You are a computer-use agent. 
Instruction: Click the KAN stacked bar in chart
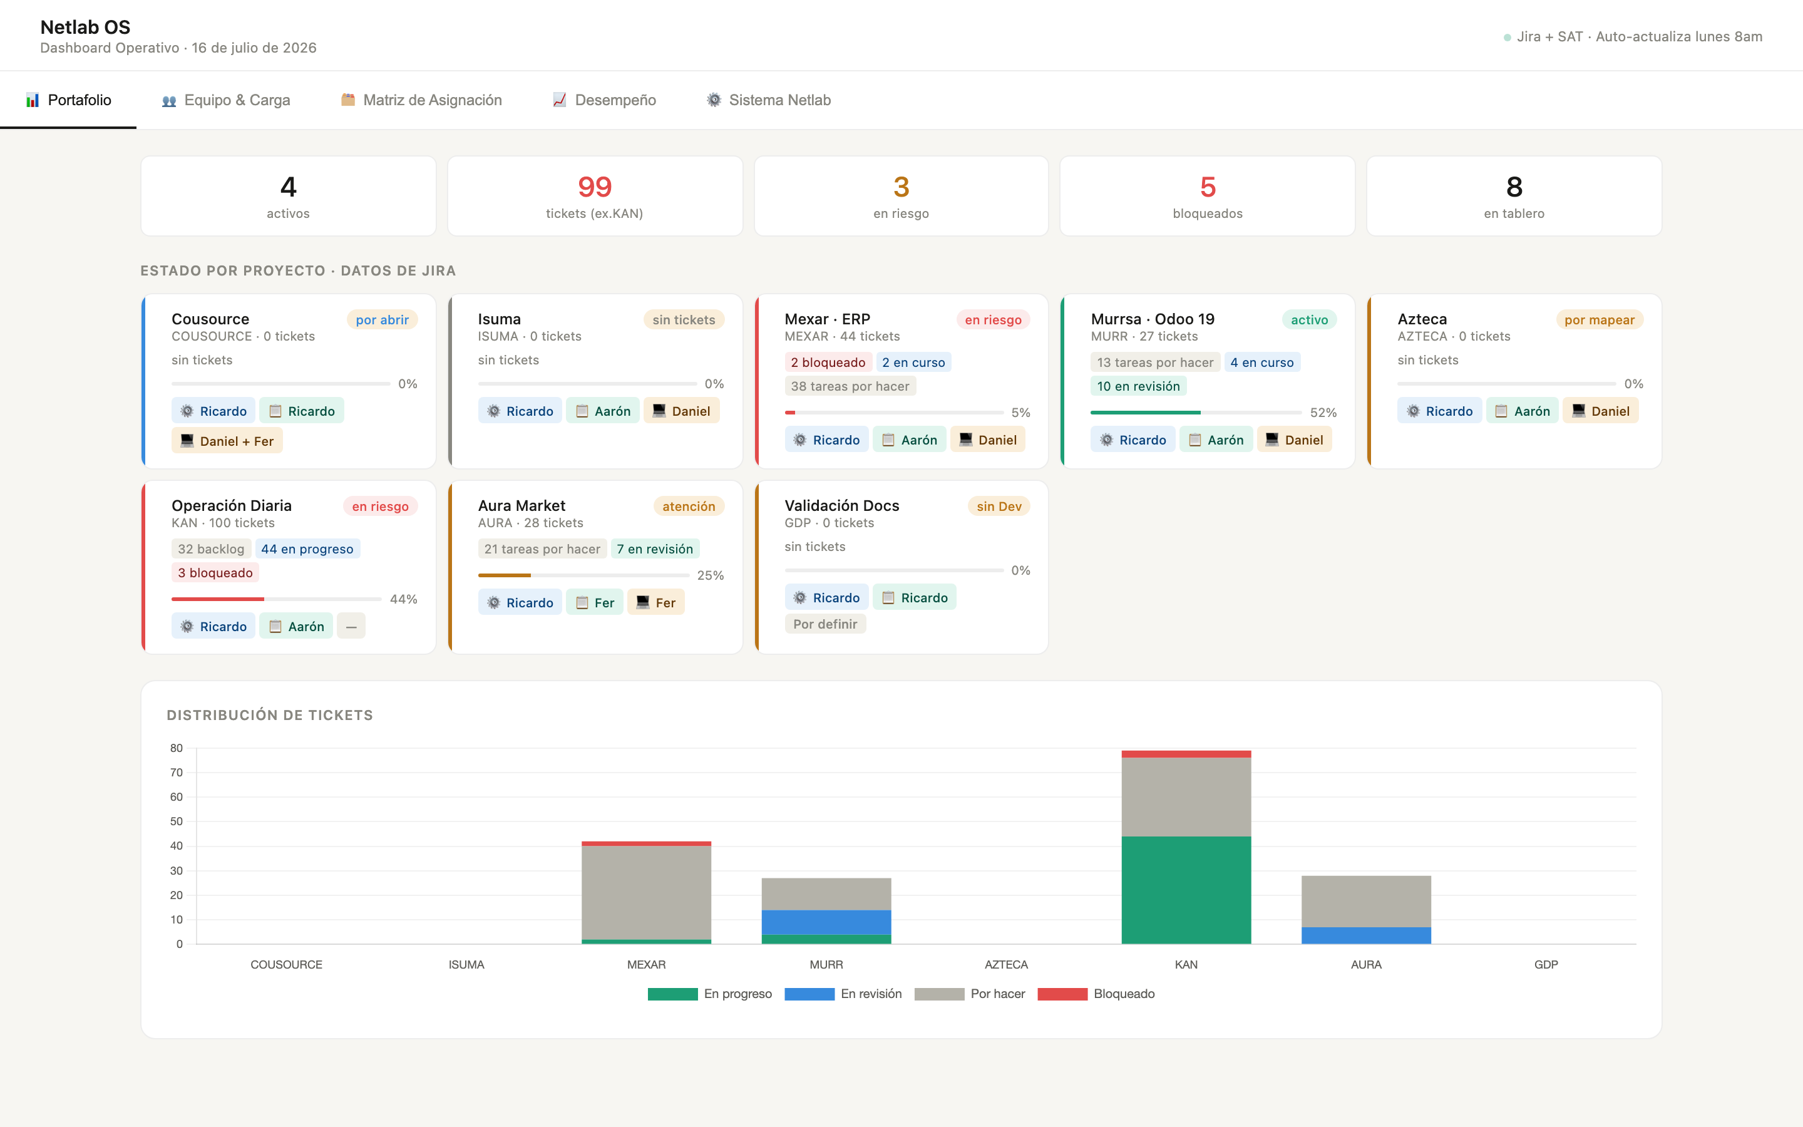click(x=1186, y=847)
